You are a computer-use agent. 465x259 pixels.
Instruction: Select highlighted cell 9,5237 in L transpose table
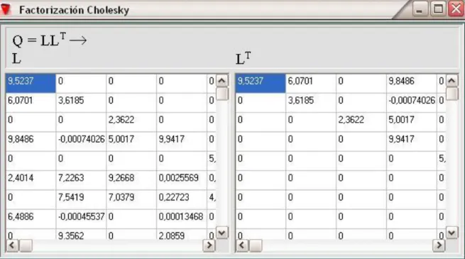point(261,84)
